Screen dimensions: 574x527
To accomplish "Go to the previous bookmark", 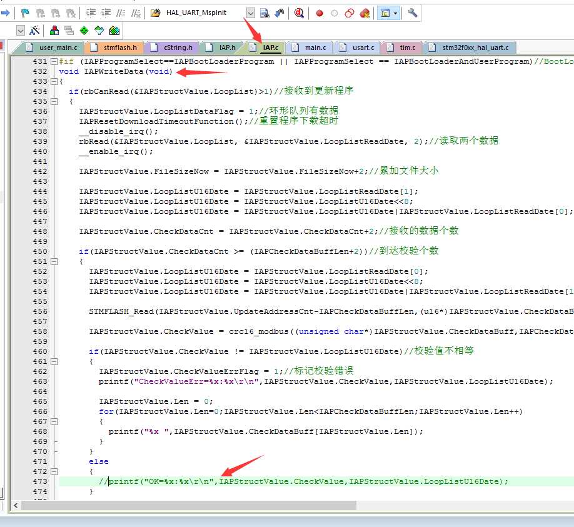I will coord(40,13).
